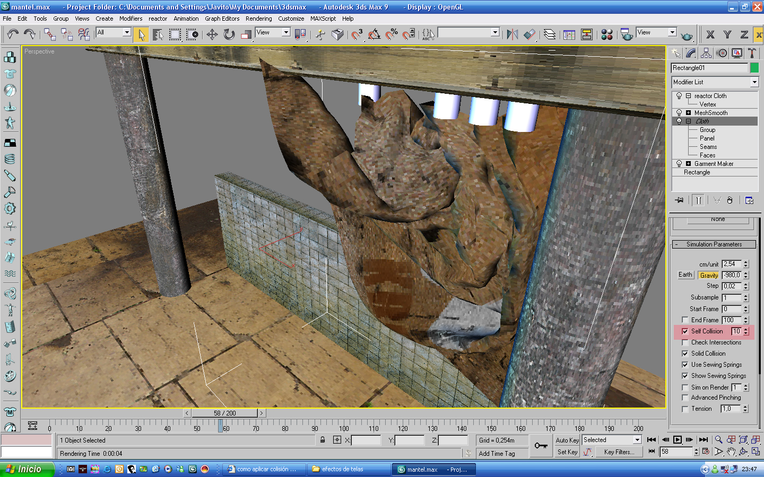Open the MAXScript menu
The height and width of the screenshot is (477, 764).
pos(323,19)
